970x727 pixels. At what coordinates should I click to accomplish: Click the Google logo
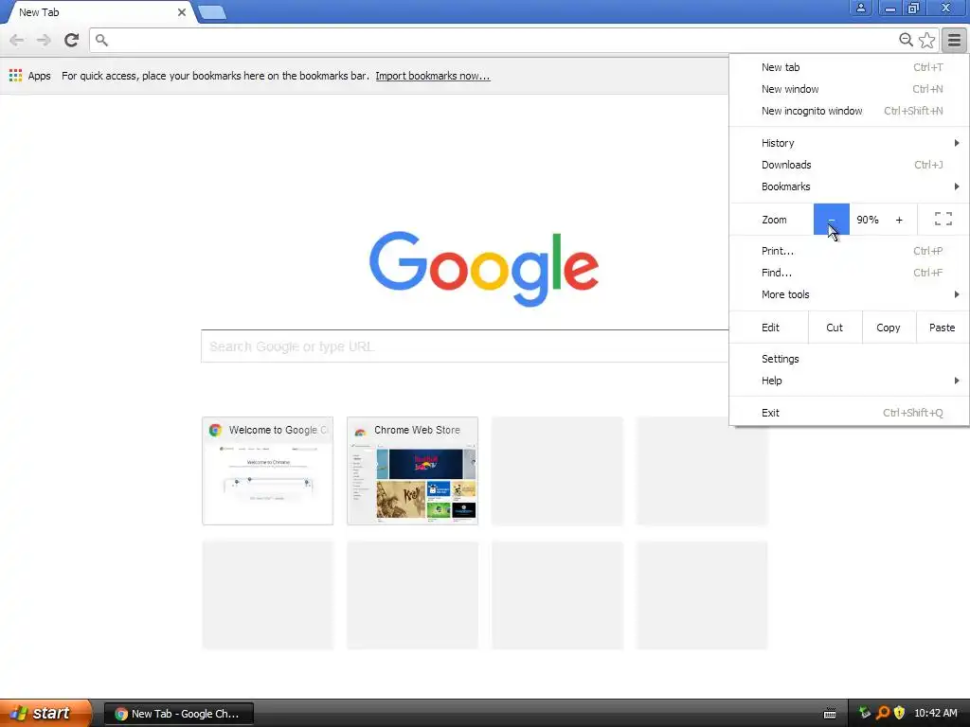[x=484, y=269]
